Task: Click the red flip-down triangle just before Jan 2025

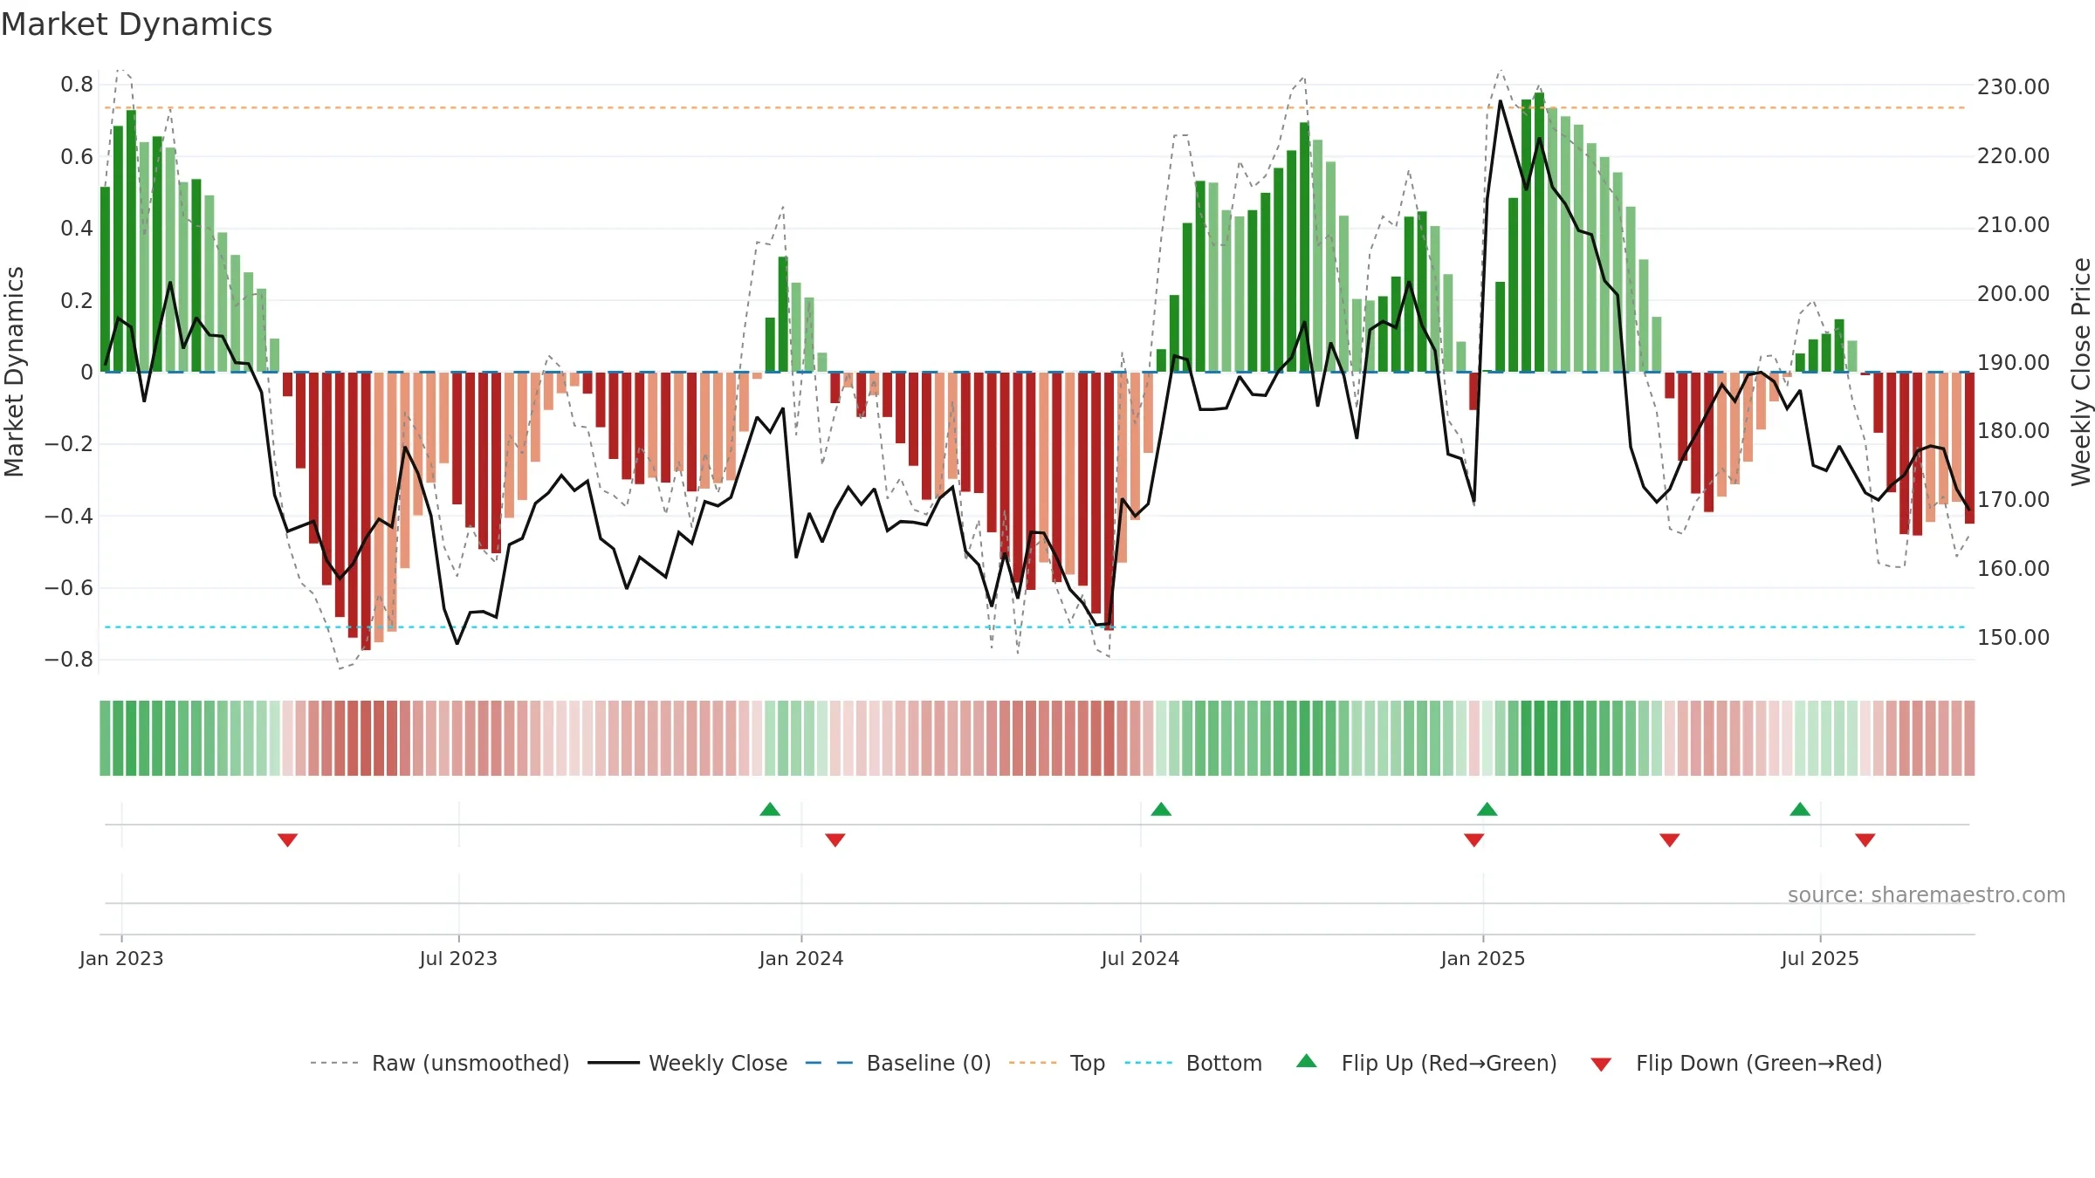Action: click(1474, 840)
